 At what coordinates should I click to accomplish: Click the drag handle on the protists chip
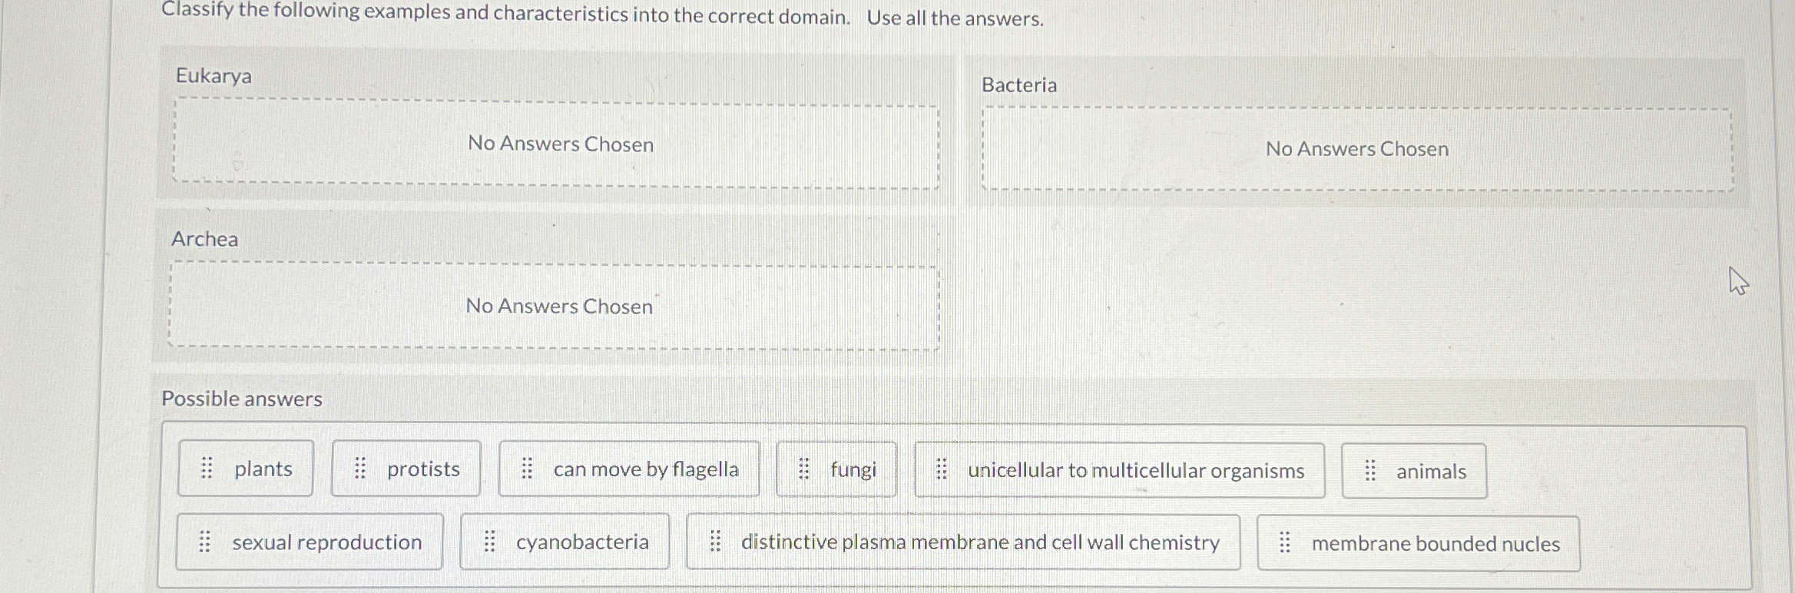(361, 469)
